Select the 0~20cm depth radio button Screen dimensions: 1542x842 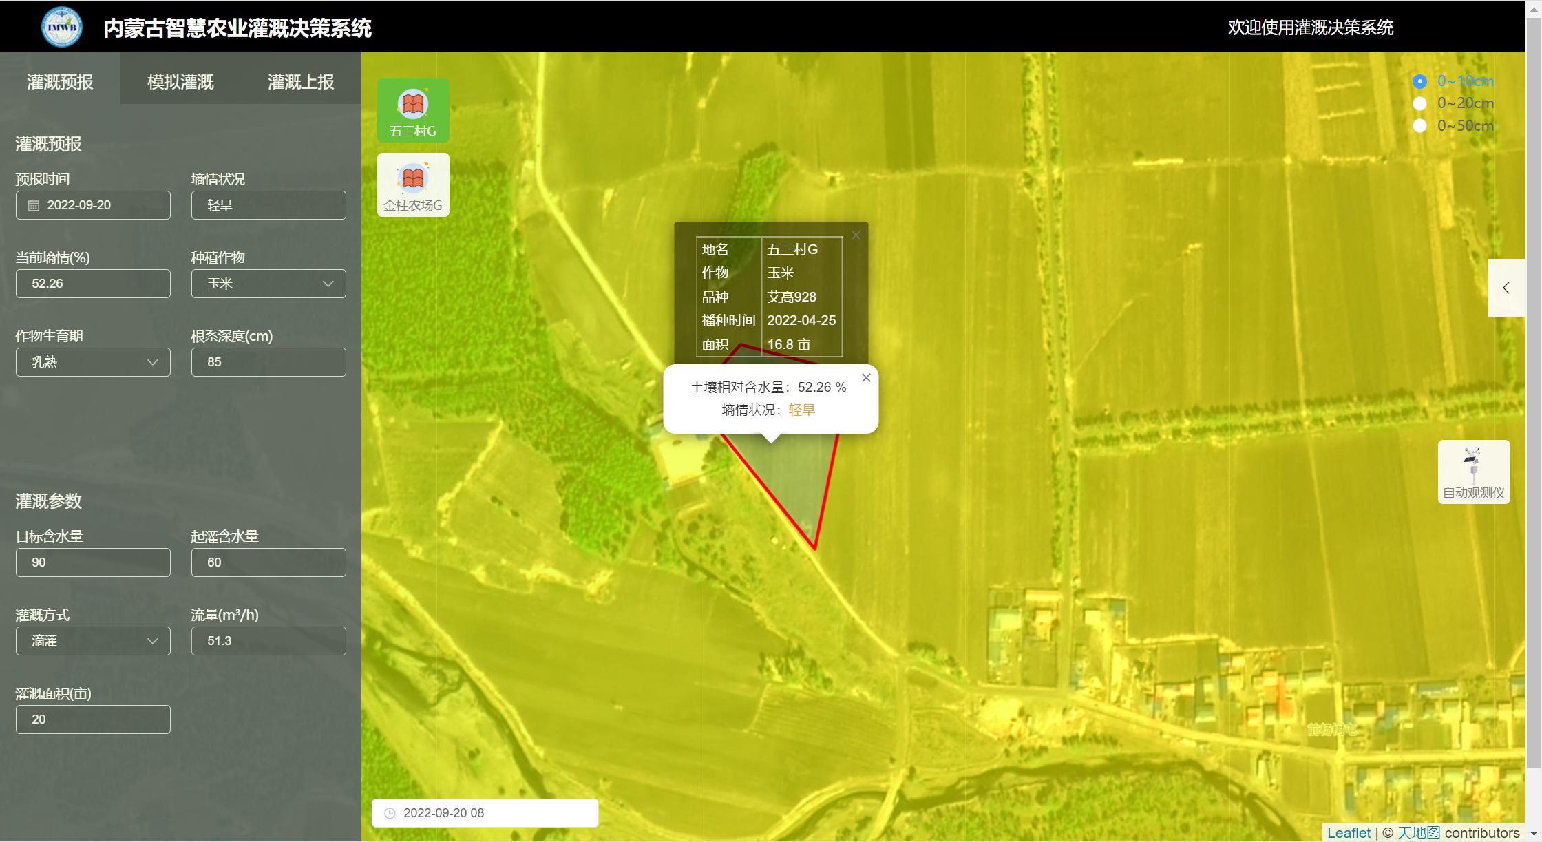pyautogui.click(x=1419, y=103)
